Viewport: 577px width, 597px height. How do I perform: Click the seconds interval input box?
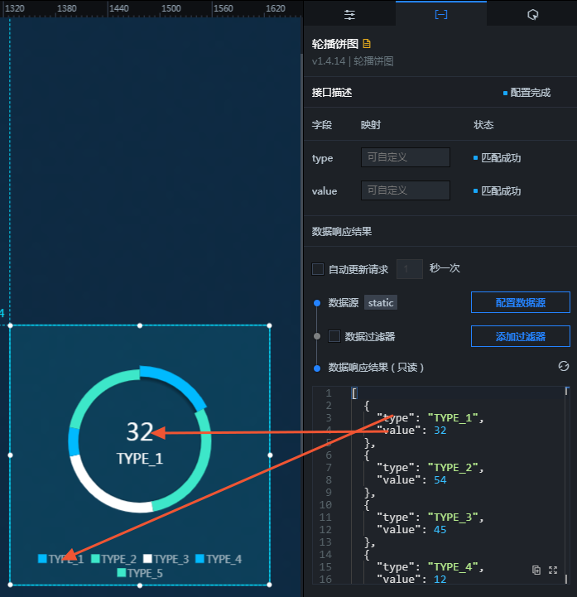410,269
